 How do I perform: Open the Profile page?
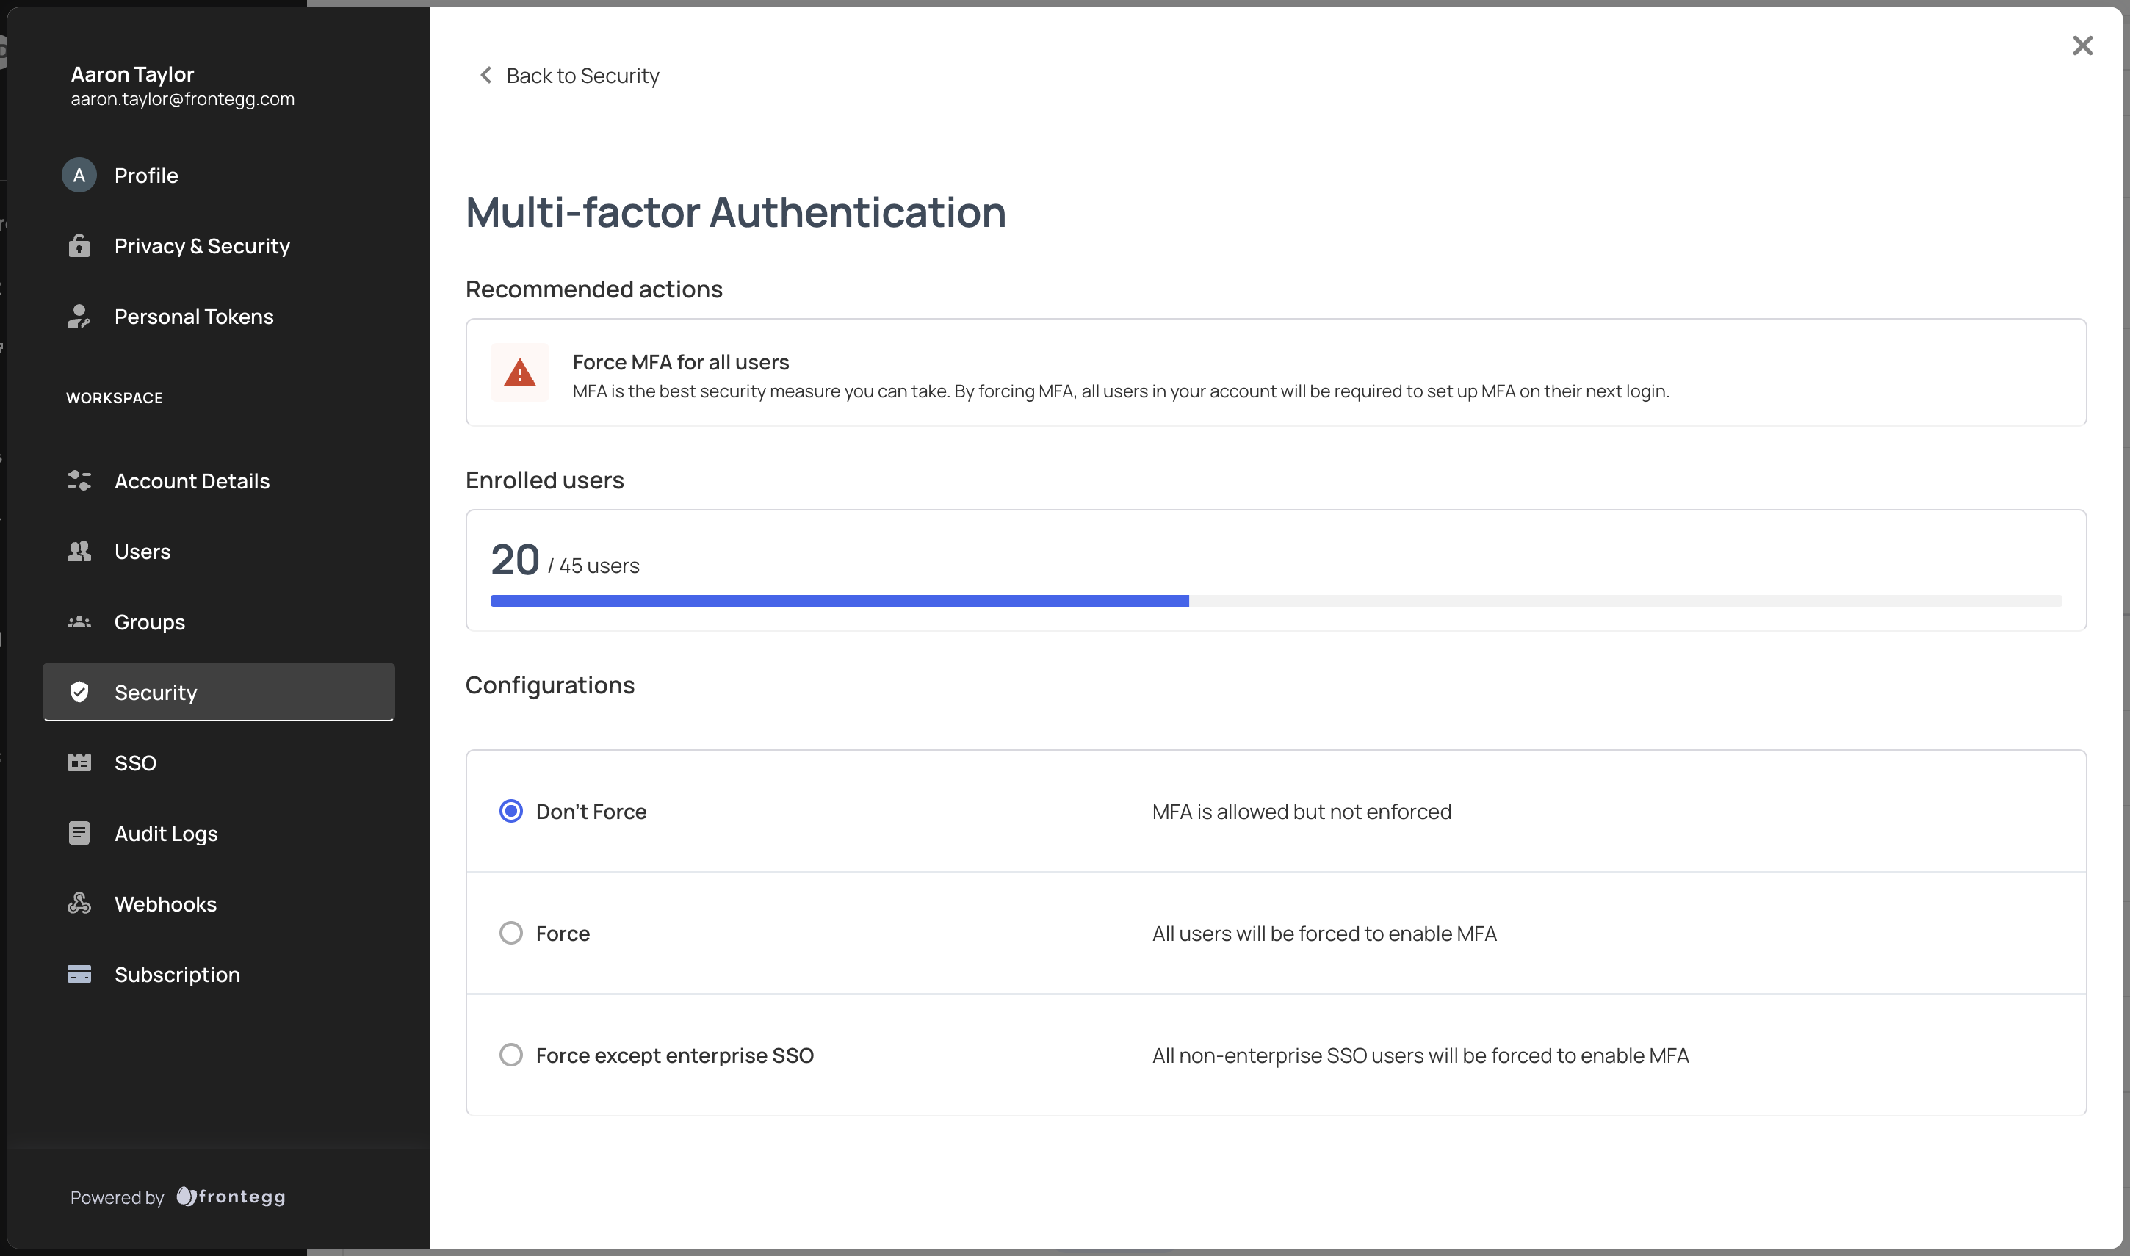(x=145, y=176)
